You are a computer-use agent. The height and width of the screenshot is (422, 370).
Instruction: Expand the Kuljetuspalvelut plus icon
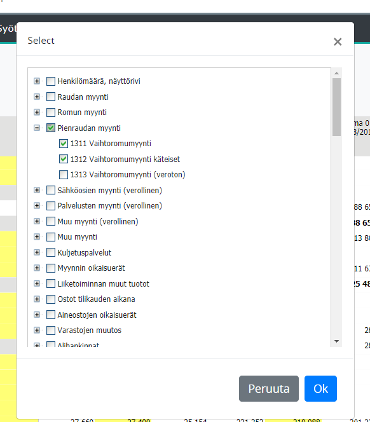[x=37, y=252]
